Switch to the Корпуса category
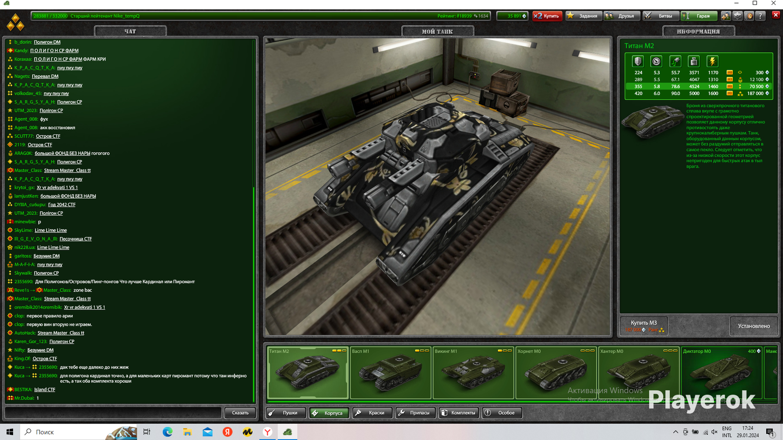The image size is (783, 440). (329, 413)
